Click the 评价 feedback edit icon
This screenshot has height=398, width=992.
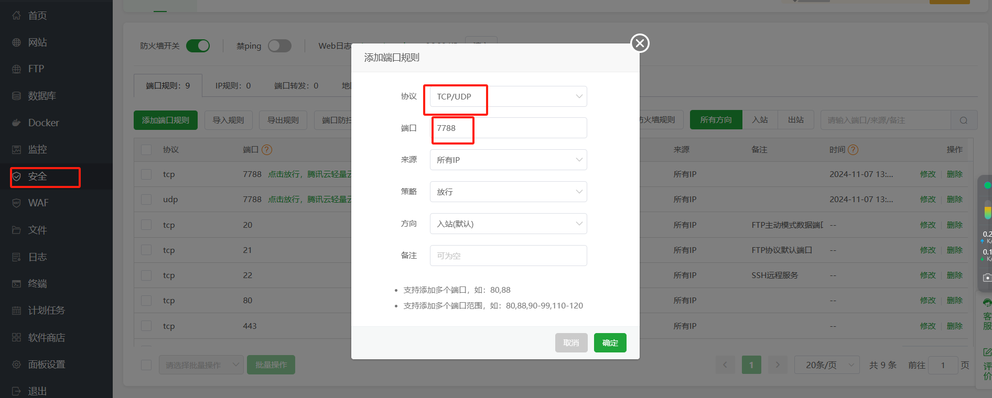pyautogui.click(x=987, y=352)
